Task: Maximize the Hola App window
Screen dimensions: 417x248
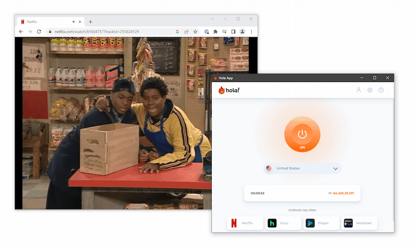Action: [374, 78]
